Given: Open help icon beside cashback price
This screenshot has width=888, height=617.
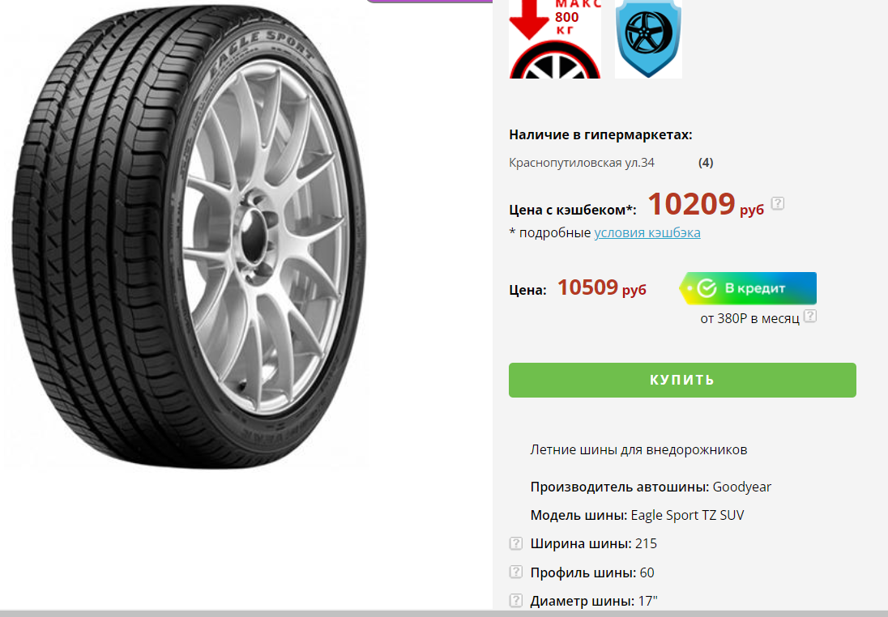Looking at the screenshot, I should click(778, 203).
